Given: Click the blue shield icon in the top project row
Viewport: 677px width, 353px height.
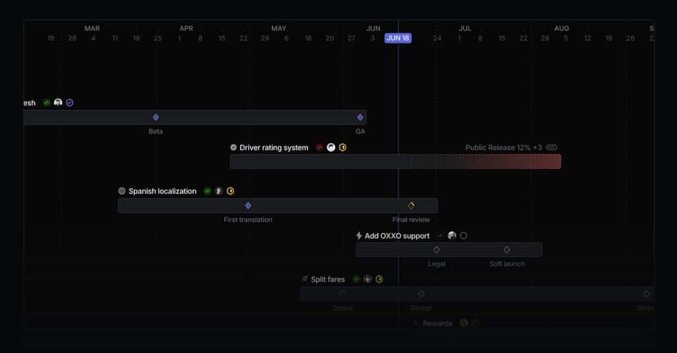Looking at the screenshot, I should click(x=69, y=103).
